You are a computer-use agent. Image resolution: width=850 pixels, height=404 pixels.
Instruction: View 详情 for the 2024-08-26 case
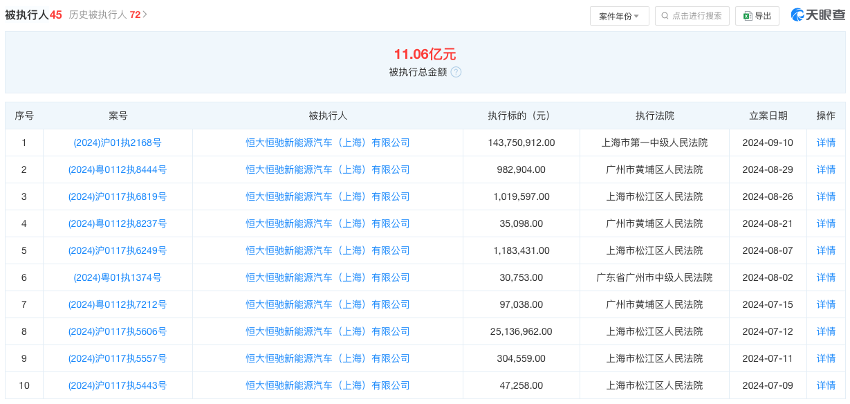click(x=826, y=196)
